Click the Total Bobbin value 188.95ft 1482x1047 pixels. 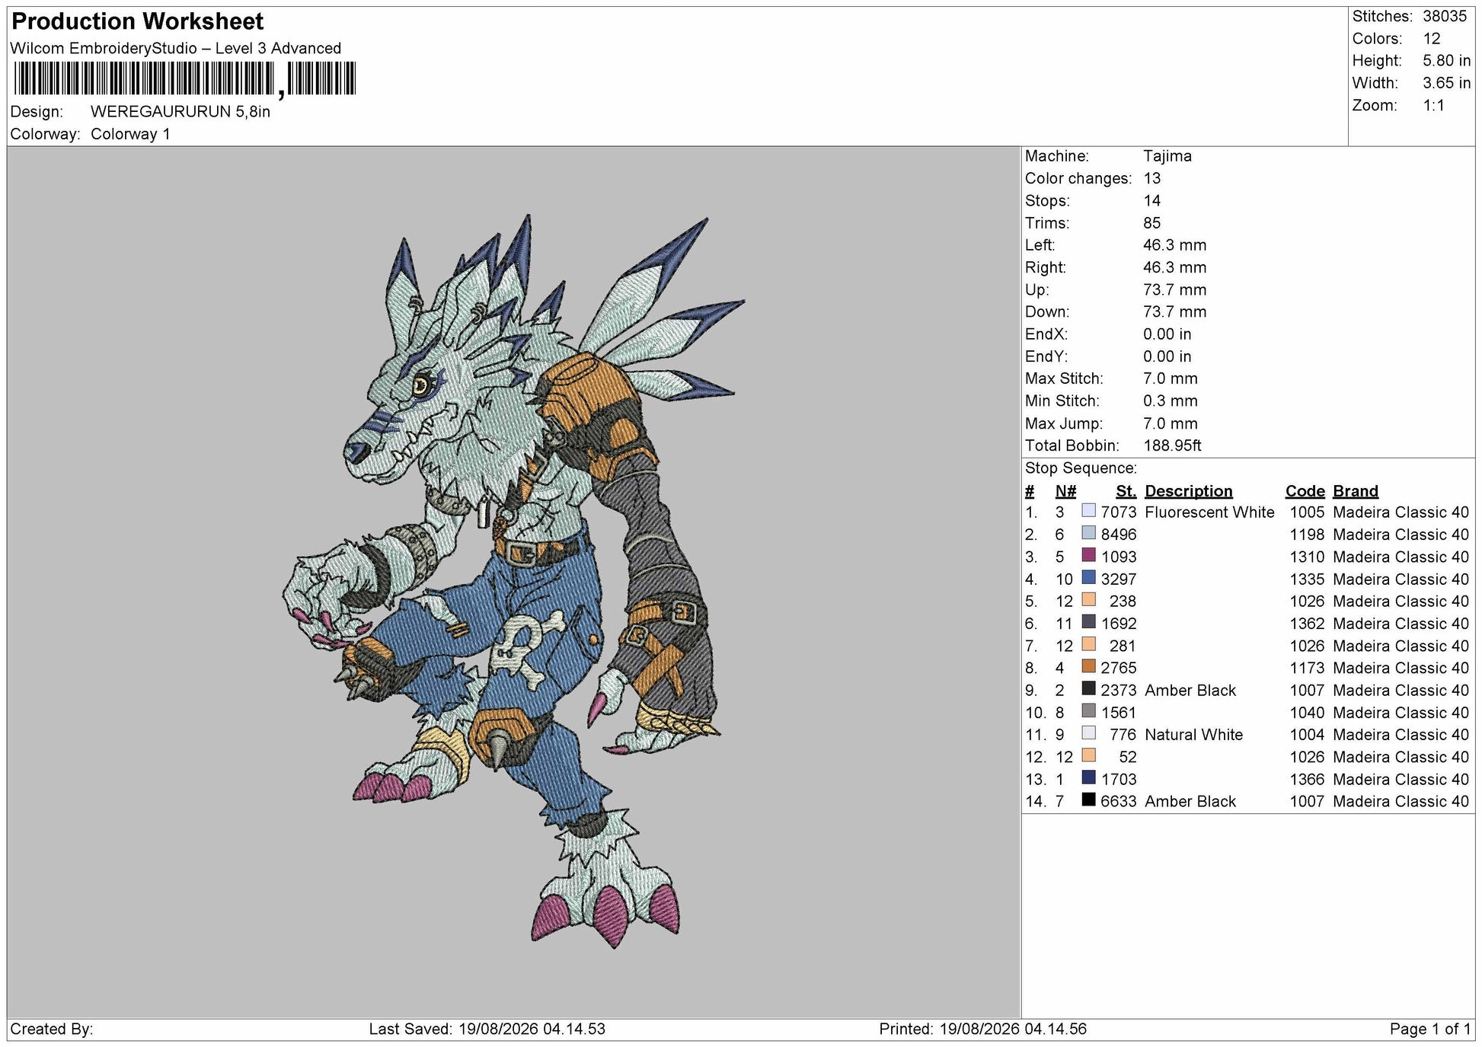[x=1173, y=445]
